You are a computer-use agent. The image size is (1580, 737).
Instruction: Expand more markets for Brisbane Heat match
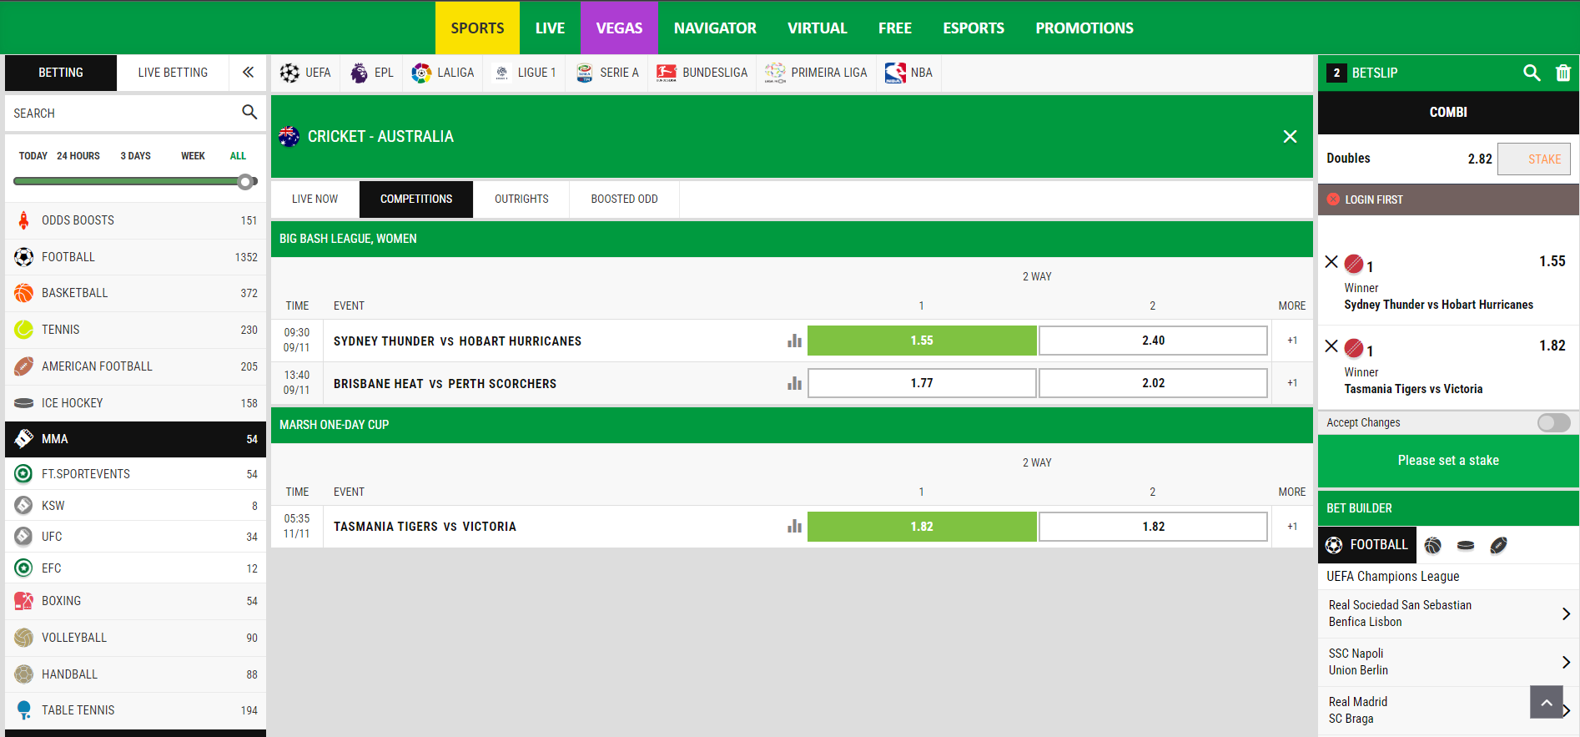pos(1292,383)
